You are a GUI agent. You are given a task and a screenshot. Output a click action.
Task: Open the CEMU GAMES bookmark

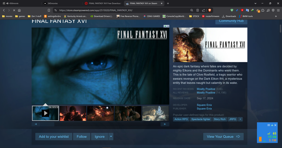pyautogui.click(x=152, y=16)
